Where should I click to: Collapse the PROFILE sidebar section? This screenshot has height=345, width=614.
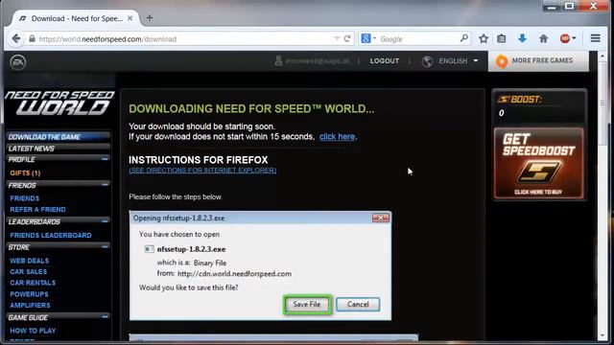point(105,159)
